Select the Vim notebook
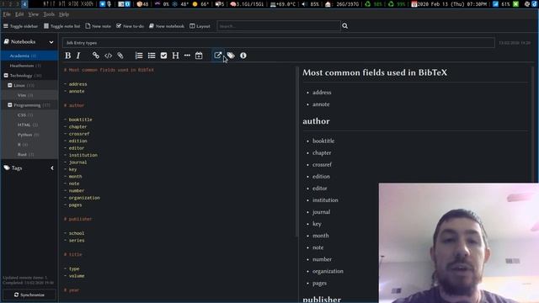Image resolution: width=539 pixels, height=303 pixels. (x=29, y=95)
